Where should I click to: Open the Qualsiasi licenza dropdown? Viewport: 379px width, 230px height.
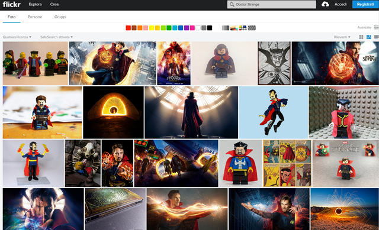tap(17, 37)
